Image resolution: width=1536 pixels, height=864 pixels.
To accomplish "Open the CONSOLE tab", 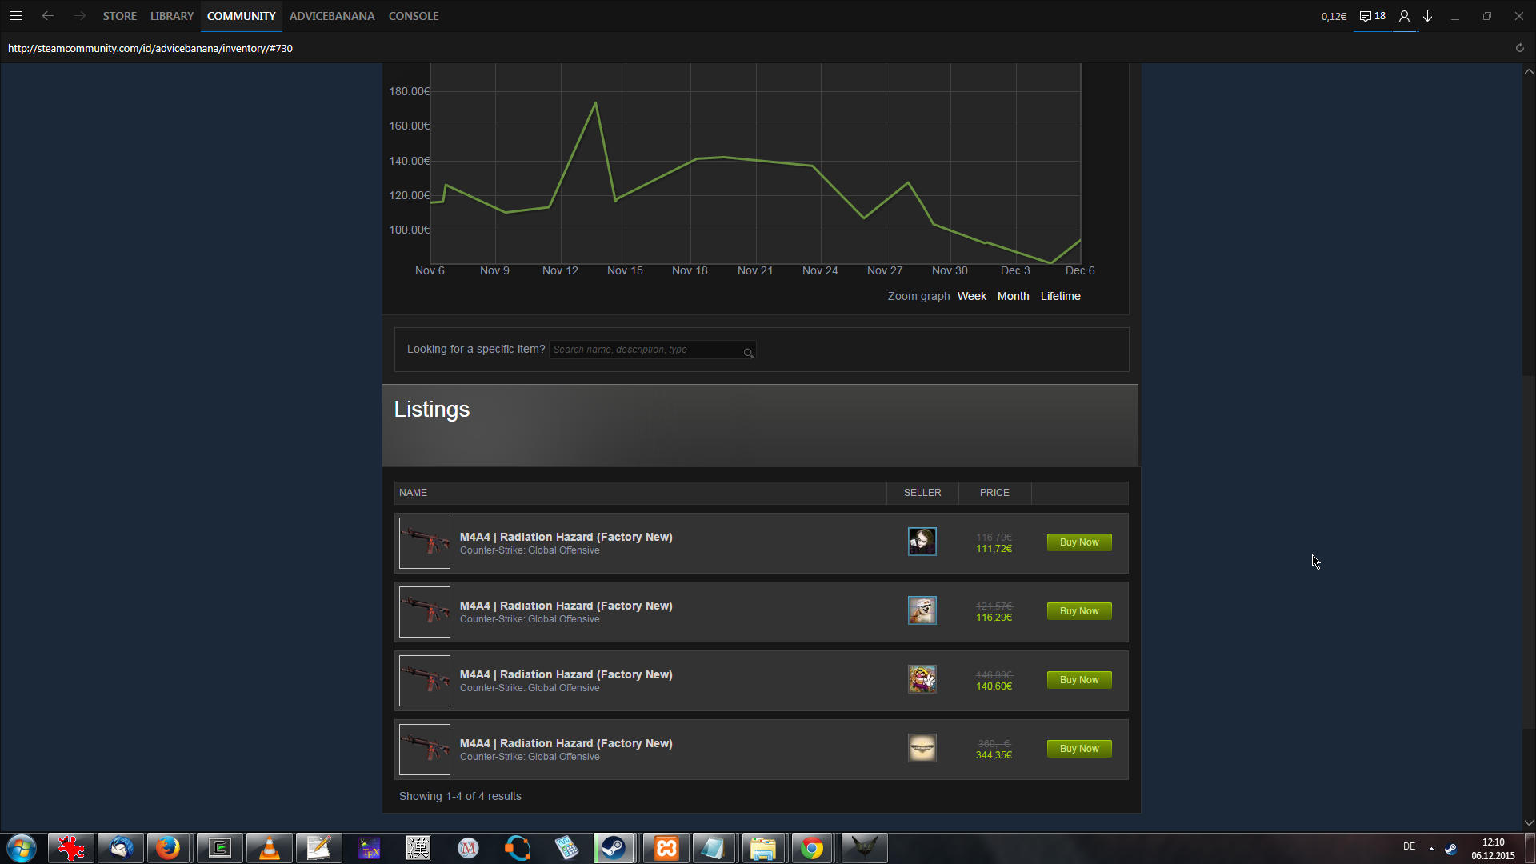I will [x=413, y=16].
